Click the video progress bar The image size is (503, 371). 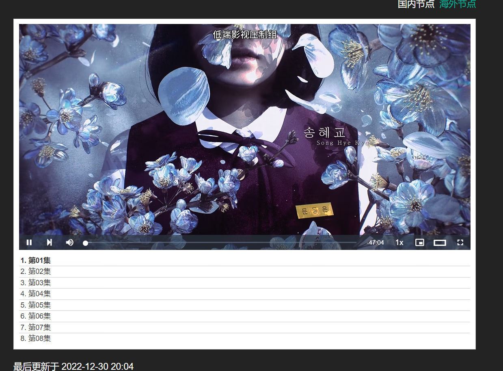(221, 243)
